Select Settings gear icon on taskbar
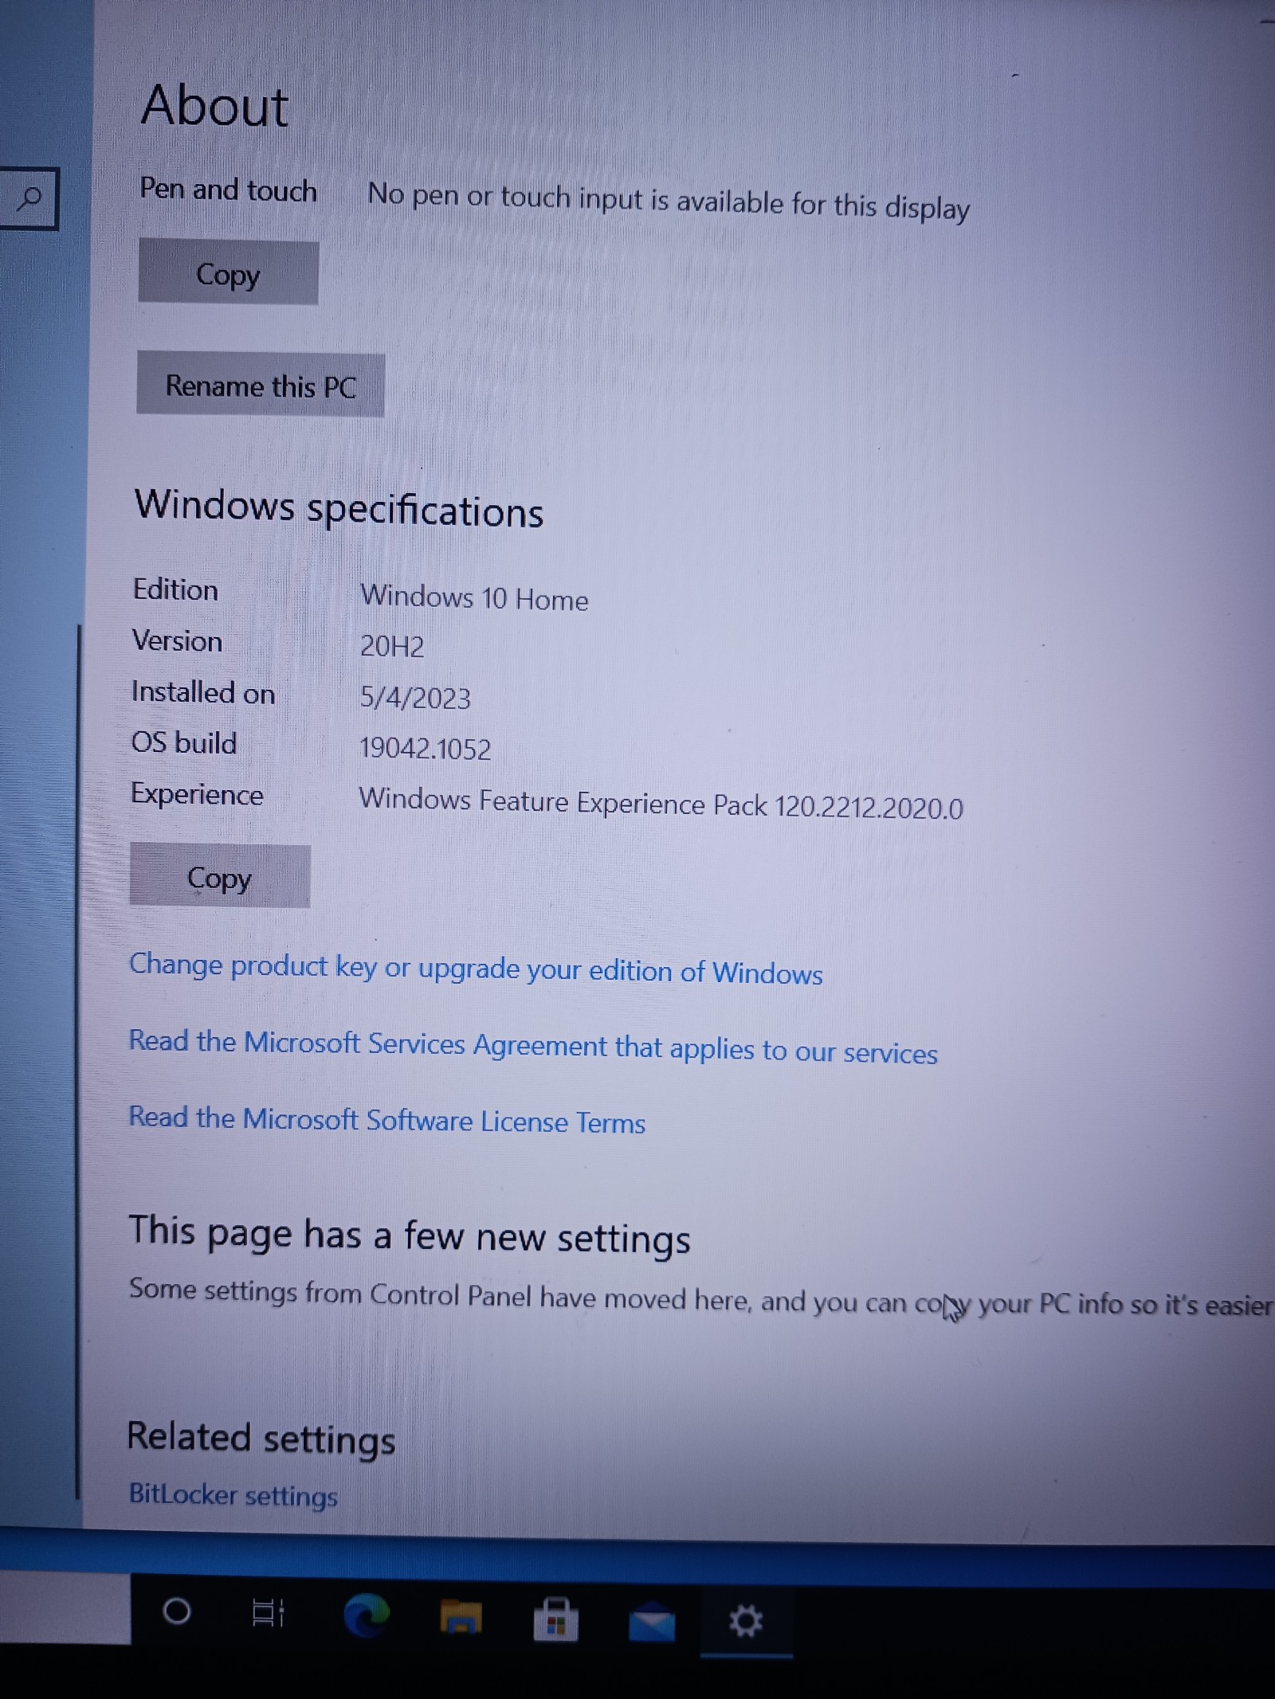The image size is (1275, 1699). pyautogui.click(x=746, y=1621)
